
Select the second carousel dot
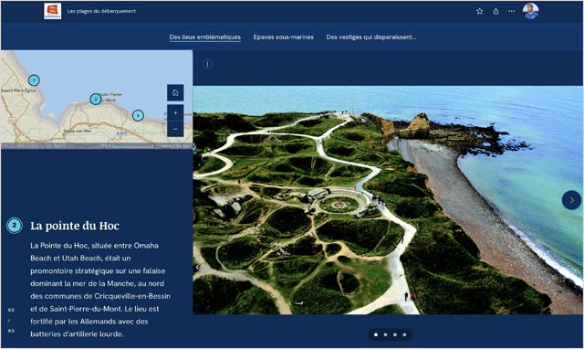pos(385,334)
